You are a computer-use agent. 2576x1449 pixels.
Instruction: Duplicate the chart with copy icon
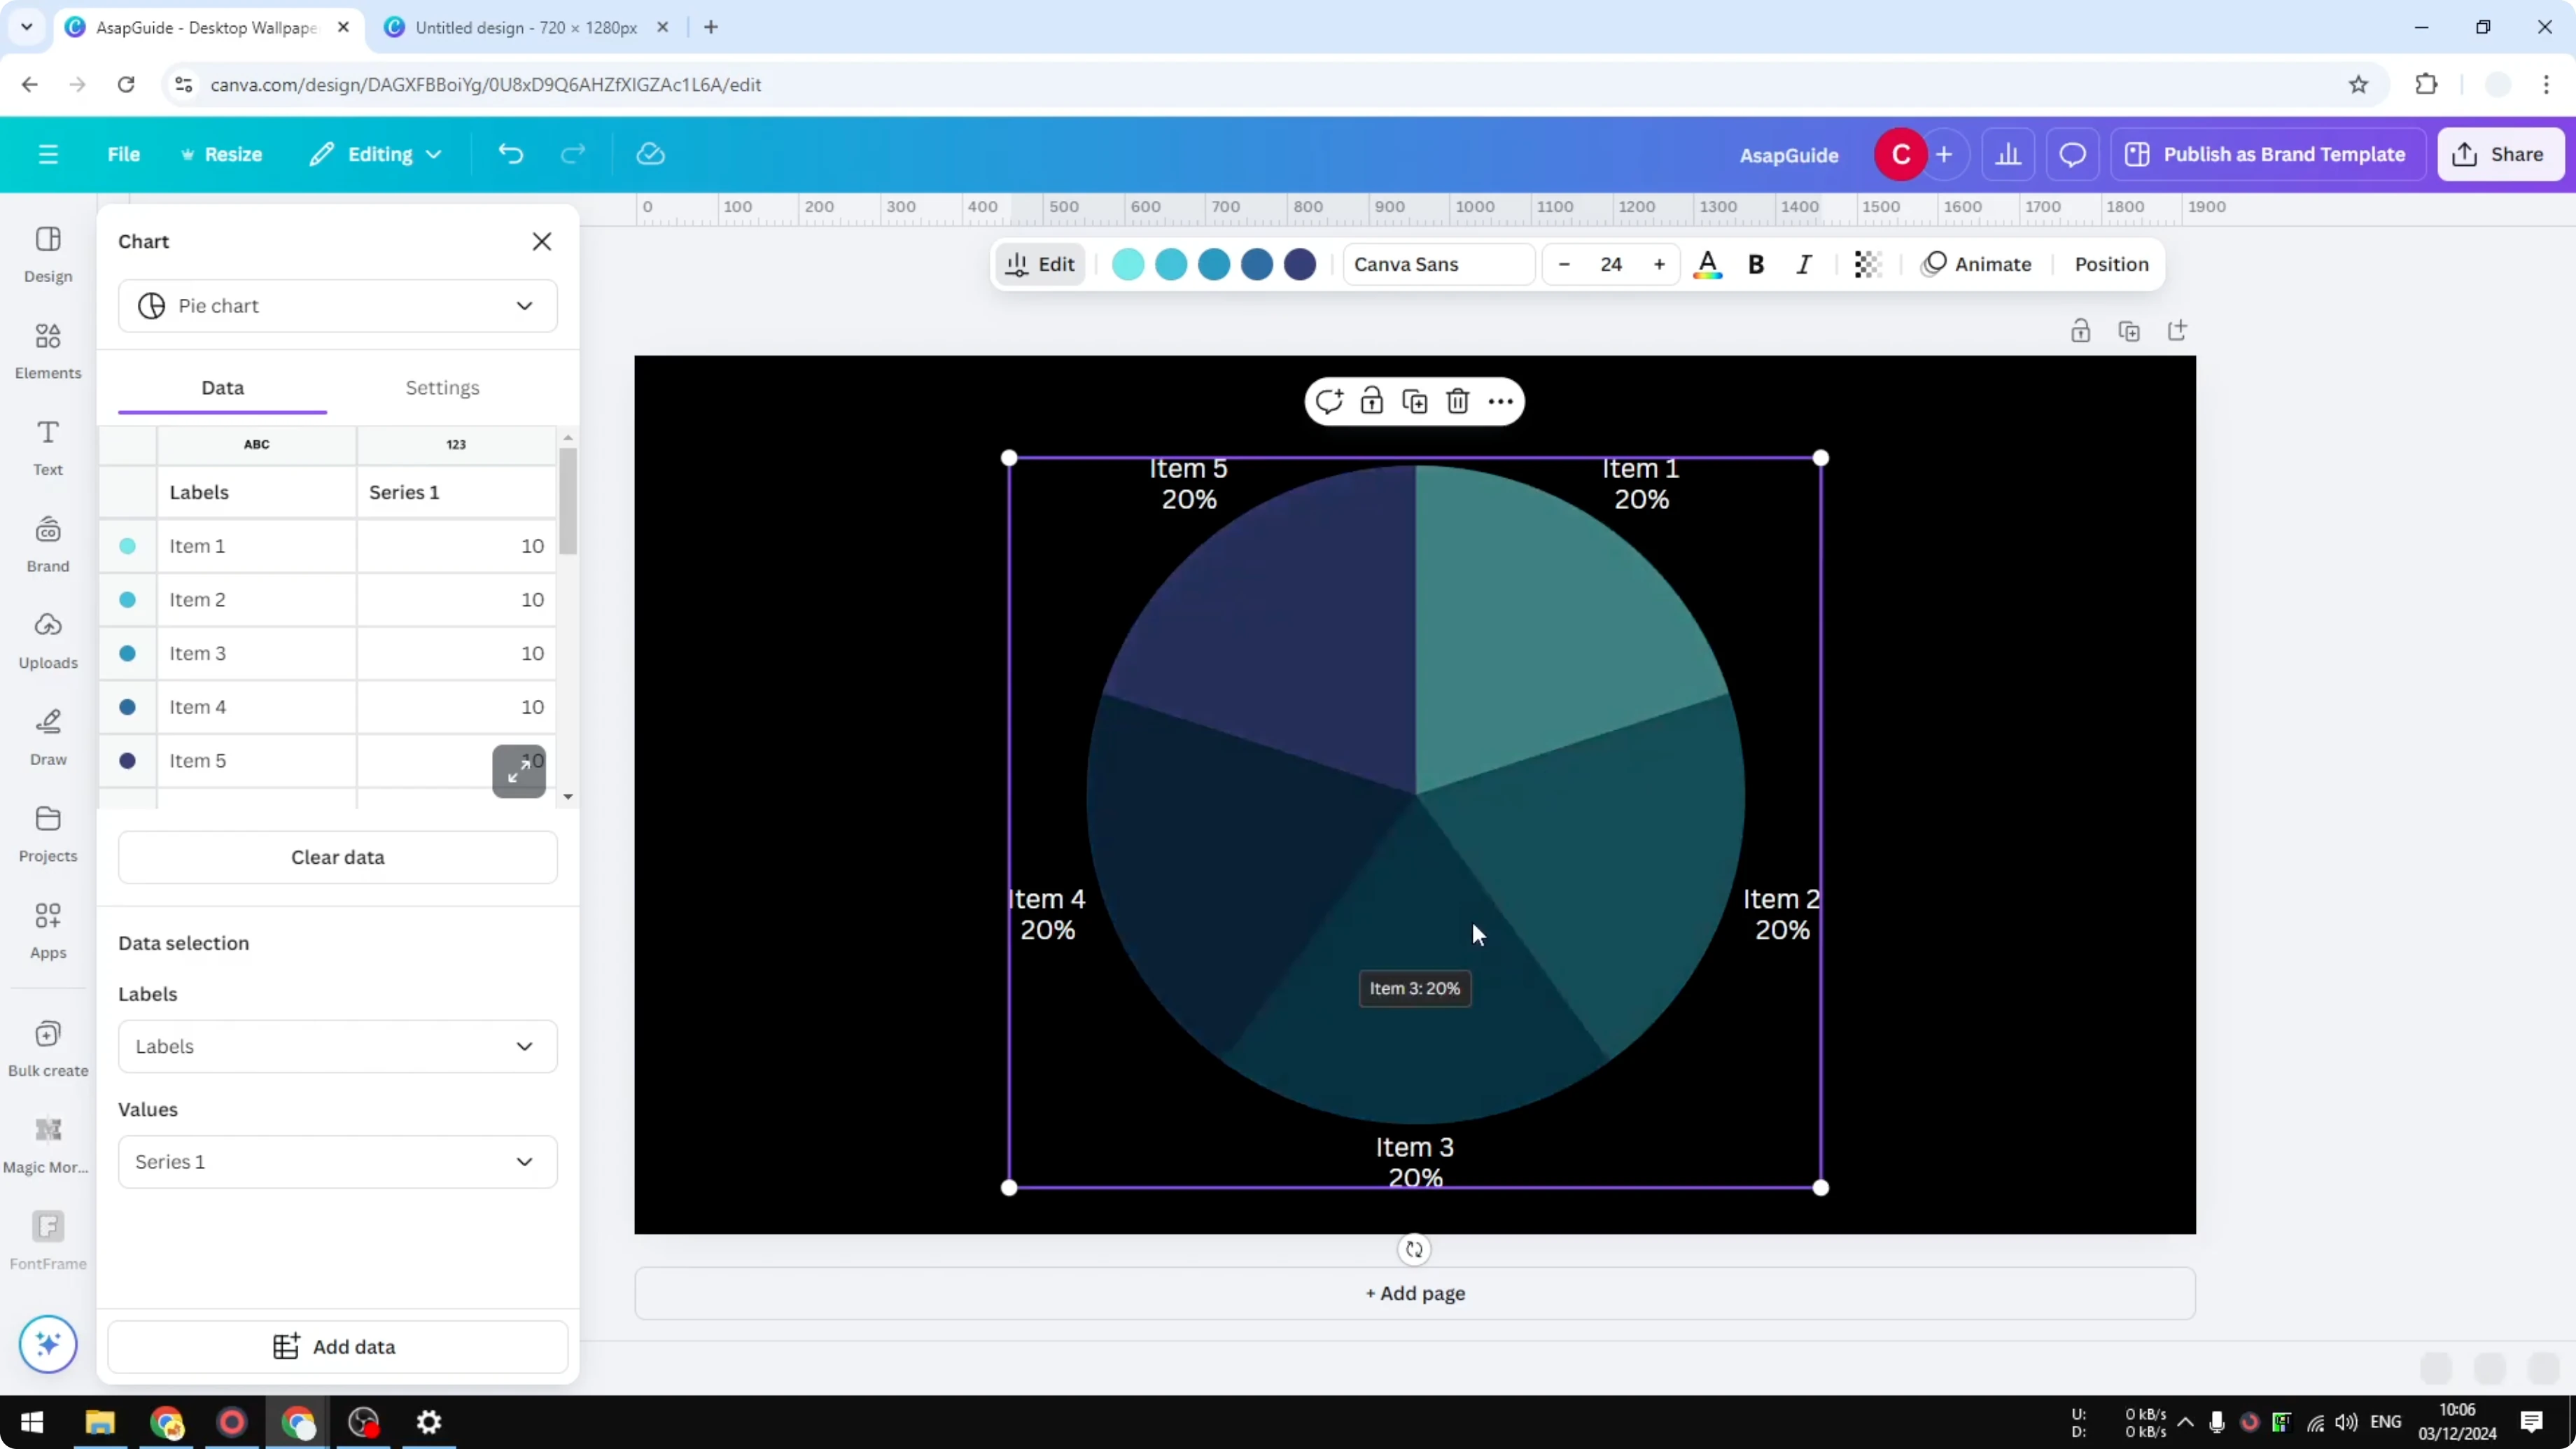point(1414,400)
